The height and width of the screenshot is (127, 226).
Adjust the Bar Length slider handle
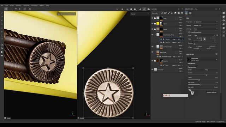[200, 85]
